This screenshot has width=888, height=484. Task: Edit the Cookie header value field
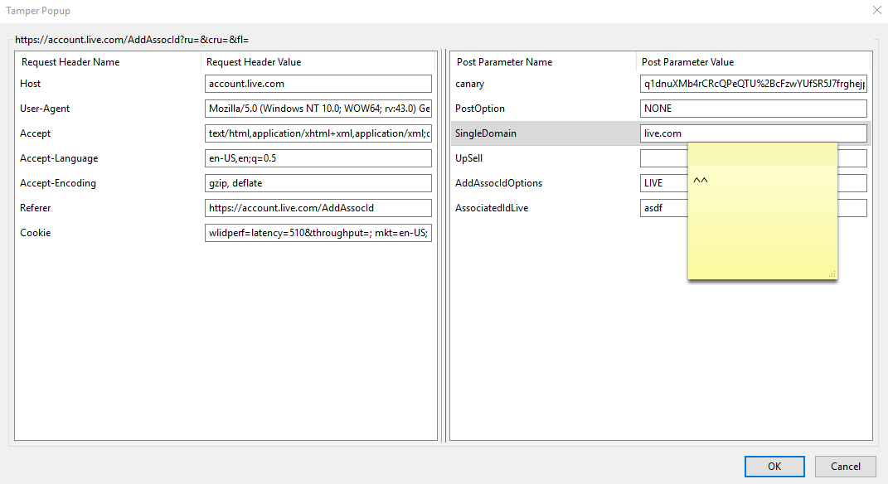318,232
